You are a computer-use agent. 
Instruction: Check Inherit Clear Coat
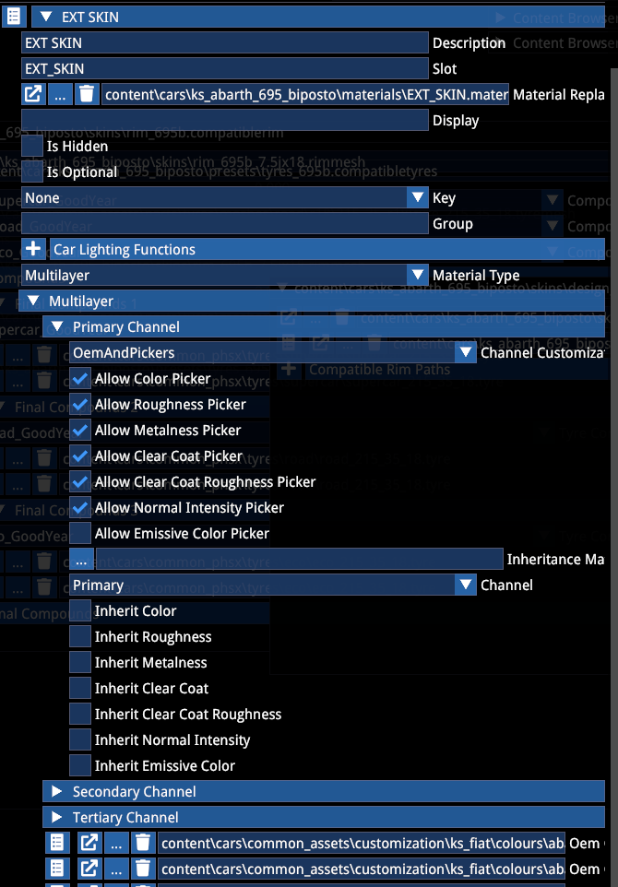pos(80,689)
